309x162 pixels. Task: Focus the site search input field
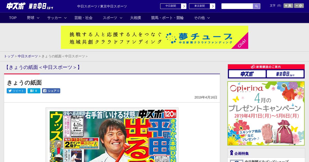pyautogui.click(x=237, y=6)
